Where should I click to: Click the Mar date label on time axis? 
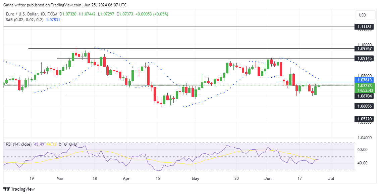coord(60,179)
